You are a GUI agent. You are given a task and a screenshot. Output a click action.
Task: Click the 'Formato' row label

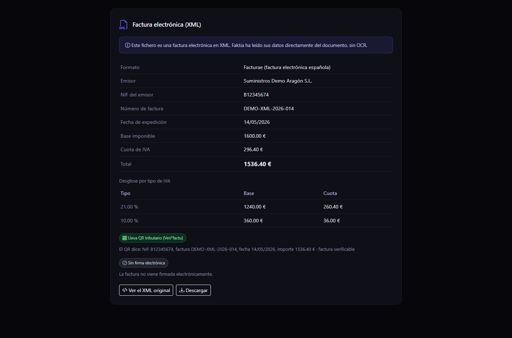(130, 67)
